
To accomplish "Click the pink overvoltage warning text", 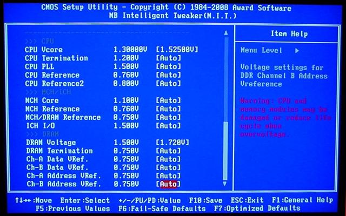I will 285,118.
